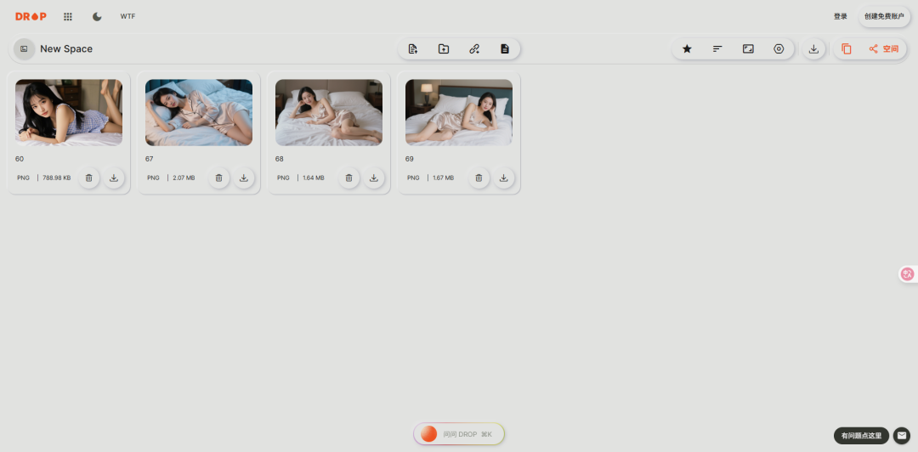Click the 2.07 MB size label
The height and width of the screenshot is (452, 918).
[x=184, y=178]
